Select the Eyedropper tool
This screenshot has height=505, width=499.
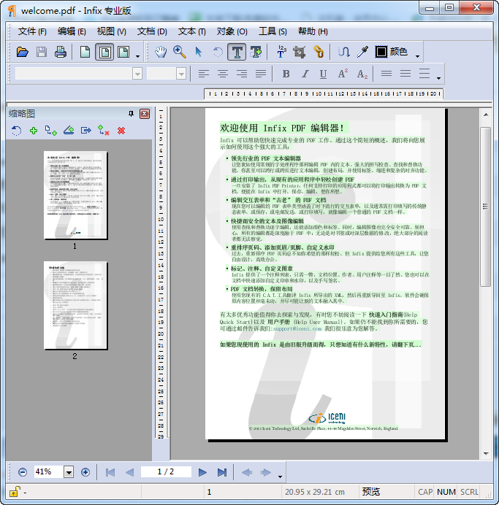(362, 52)
